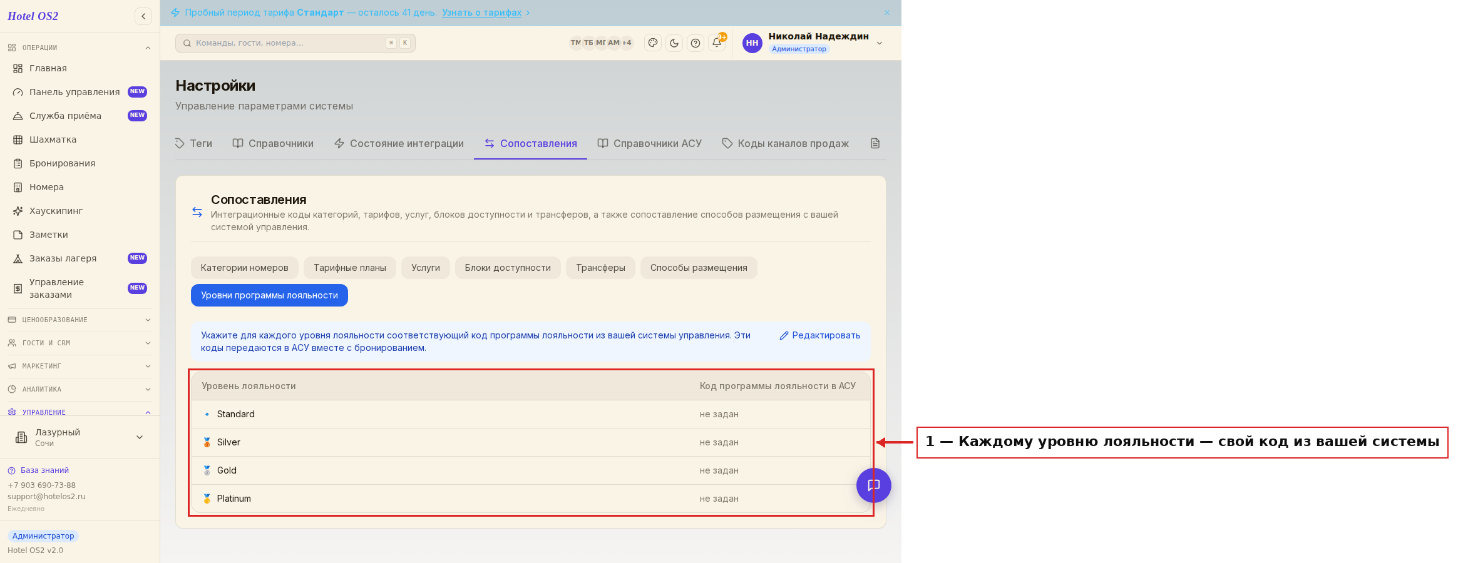Viewport: 1463px width, 563px height.
Task: Open Главная in the sidebar
Action: click(x=80, y=68)
